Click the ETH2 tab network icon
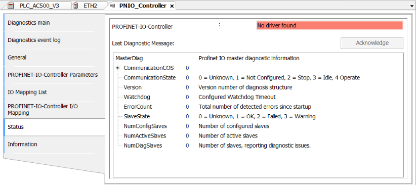 tap(75, 6)
